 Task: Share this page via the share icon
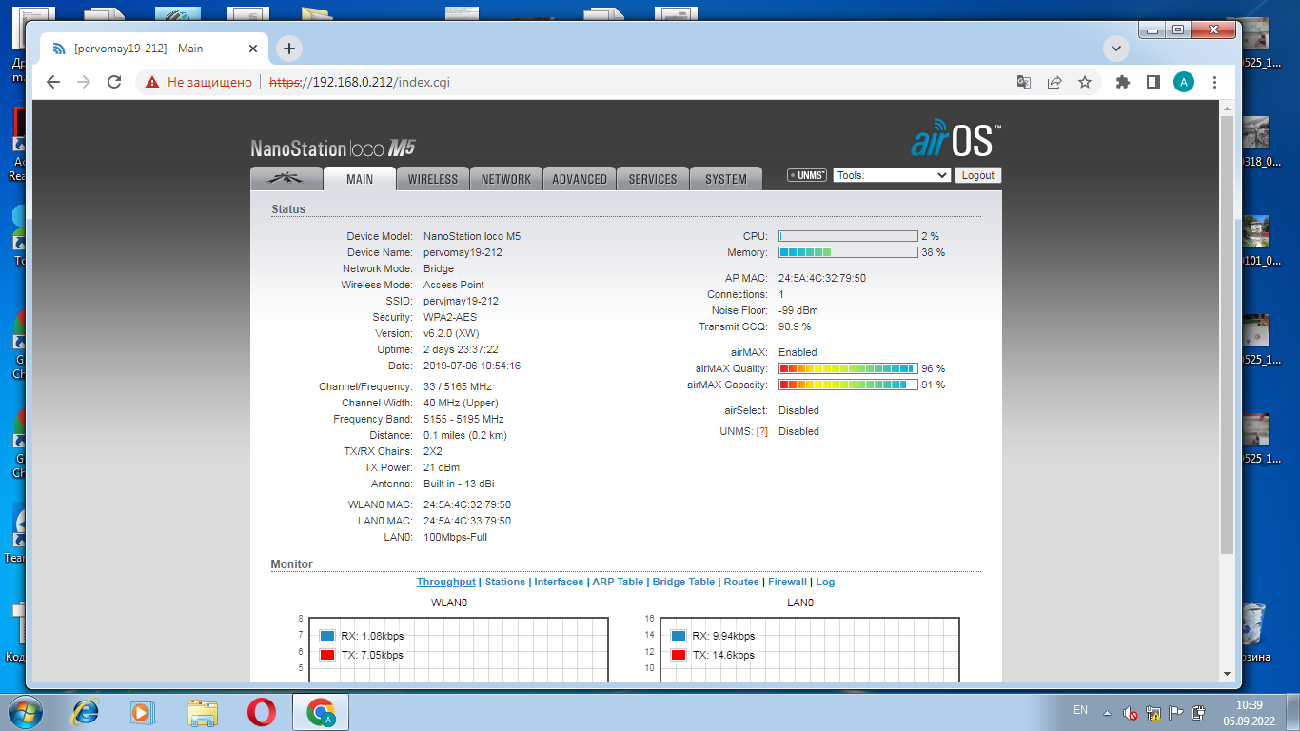click(1054, 82)
